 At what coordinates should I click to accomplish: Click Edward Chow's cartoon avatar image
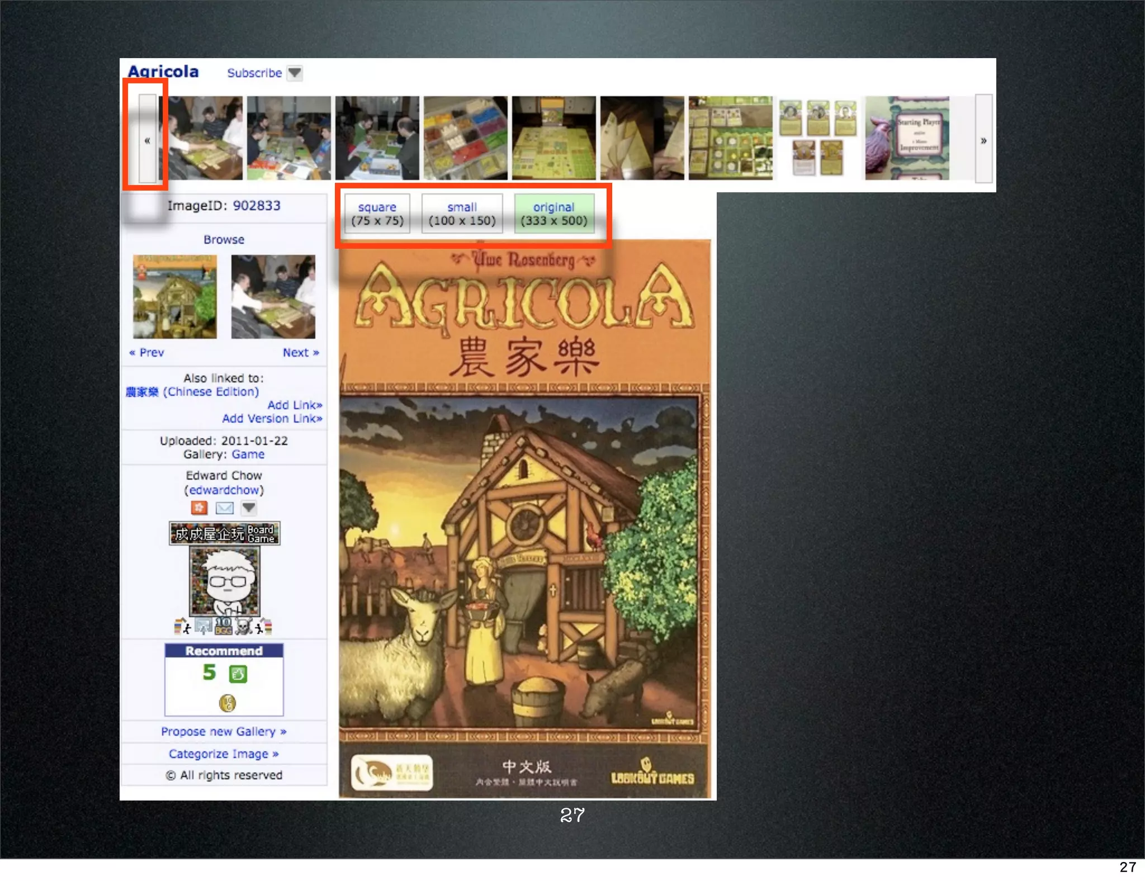224,581
